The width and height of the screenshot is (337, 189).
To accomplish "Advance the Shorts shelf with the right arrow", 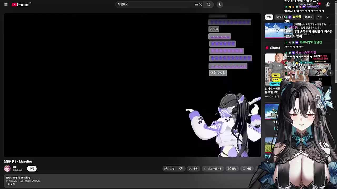I will (x=330, y=73).
